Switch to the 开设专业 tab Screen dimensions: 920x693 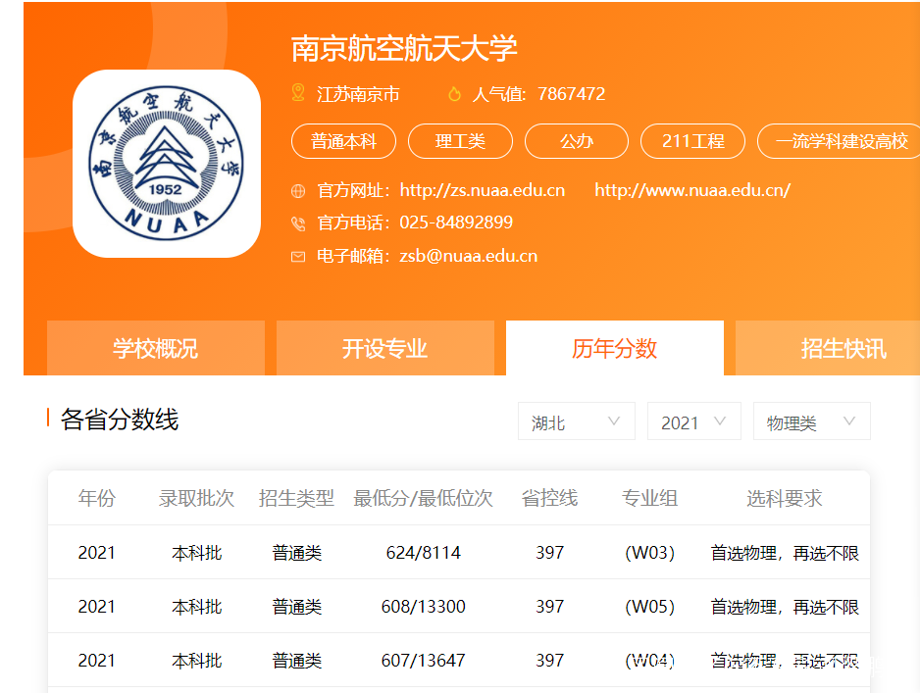pyautogui.click(x=384, y=348)
